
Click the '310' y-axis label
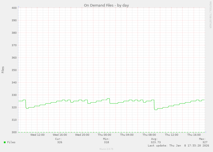(x=14, y=120)
